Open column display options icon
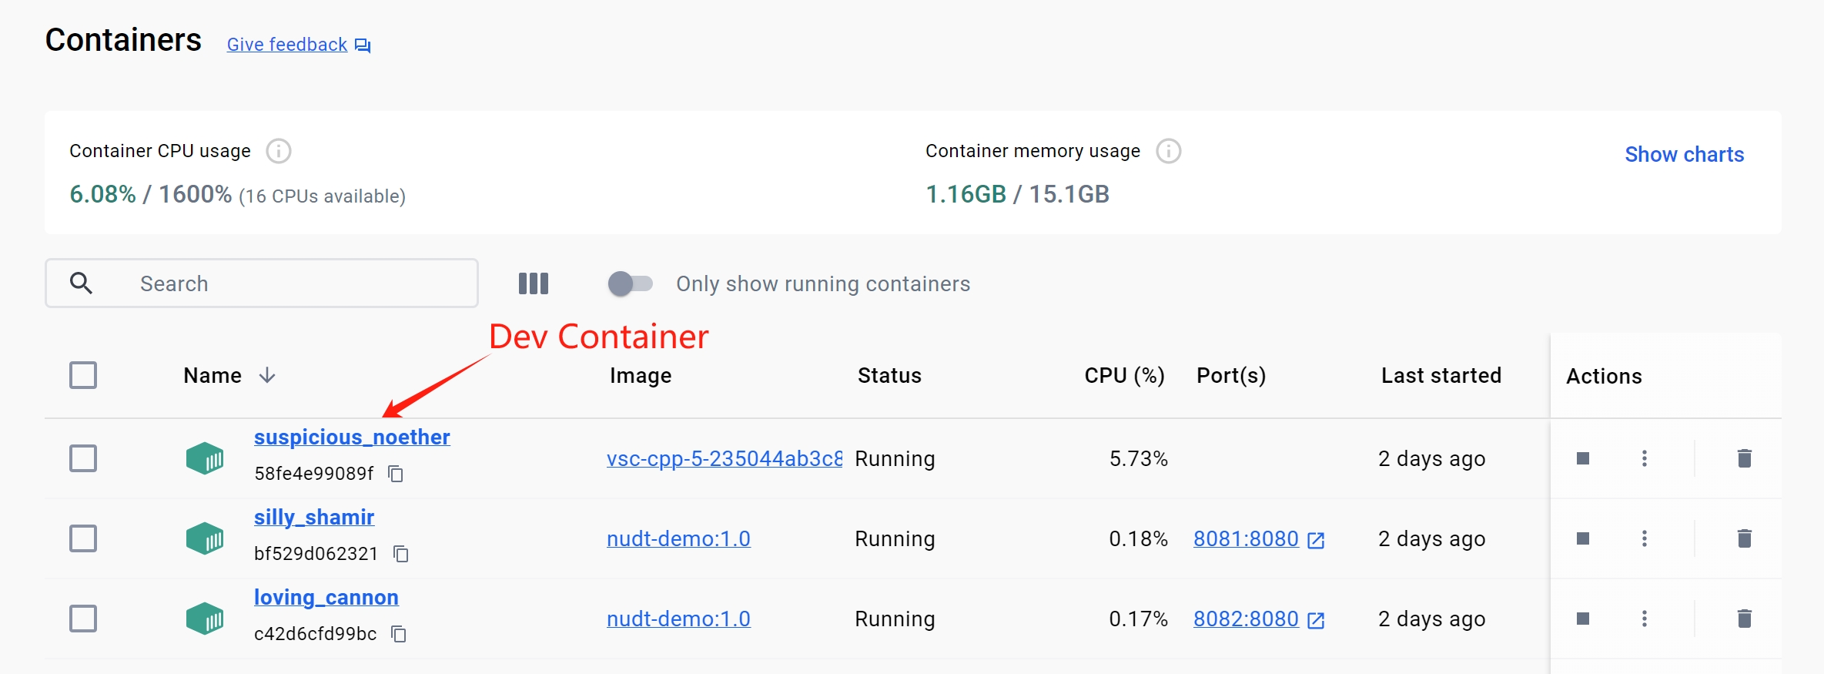The image size is (1824, 674). click(x=533, y=283)
